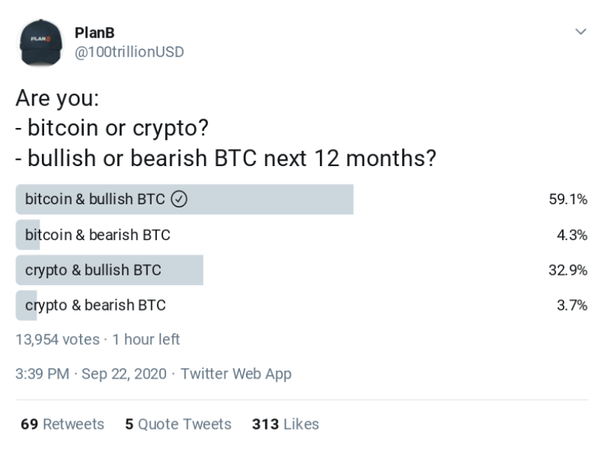
Task: Click the 3.7% poll percentage
Action: (572, 305)
